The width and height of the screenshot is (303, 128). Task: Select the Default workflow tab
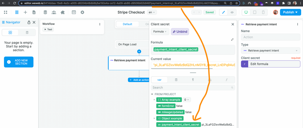tap(127, 24)
